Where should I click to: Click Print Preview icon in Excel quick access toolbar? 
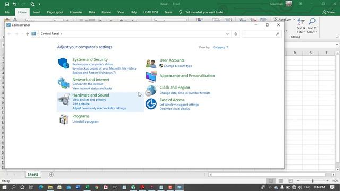point(32,4)
